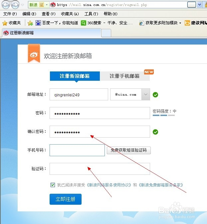Open a new blank browser tab
Screen dimensions: 207x224
coord(106,33)
